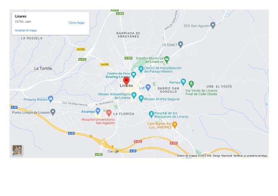The height and width of the screenshot is (196, 278).
Task: Open the Lidl shopping cart marker
Action: [148, 87]
